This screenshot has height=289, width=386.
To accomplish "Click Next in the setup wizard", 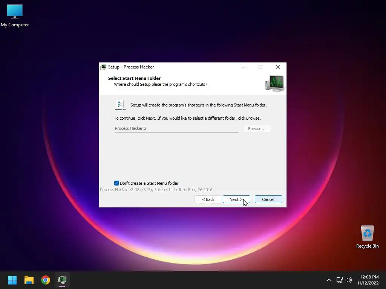I will pyautogui.click(x=236, y=199).
